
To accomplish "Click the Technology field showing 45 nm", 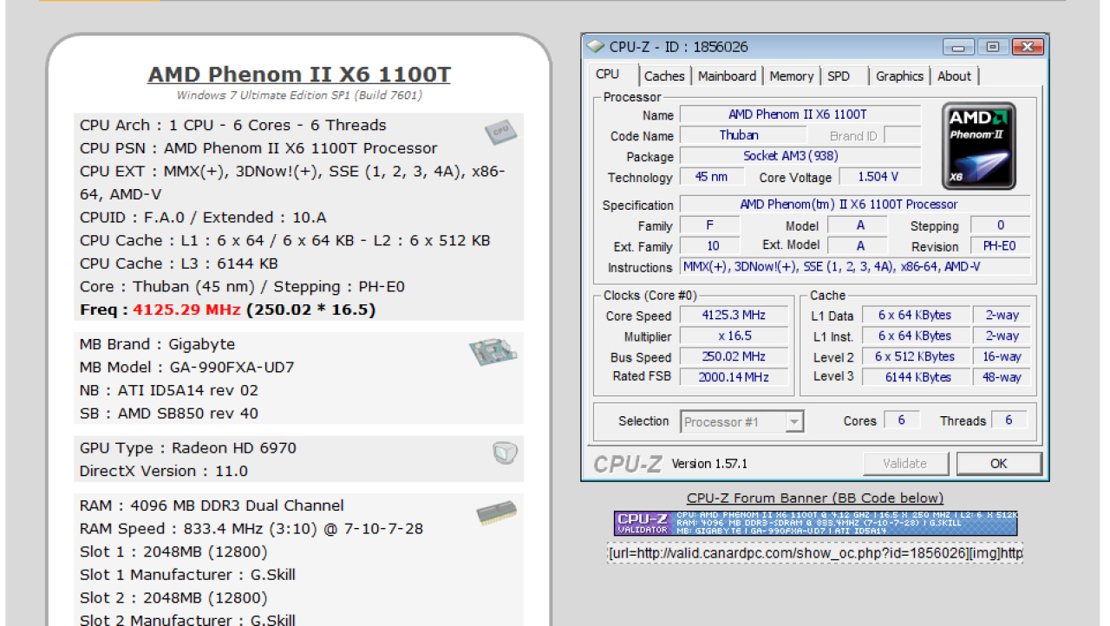I will point(712,177).
